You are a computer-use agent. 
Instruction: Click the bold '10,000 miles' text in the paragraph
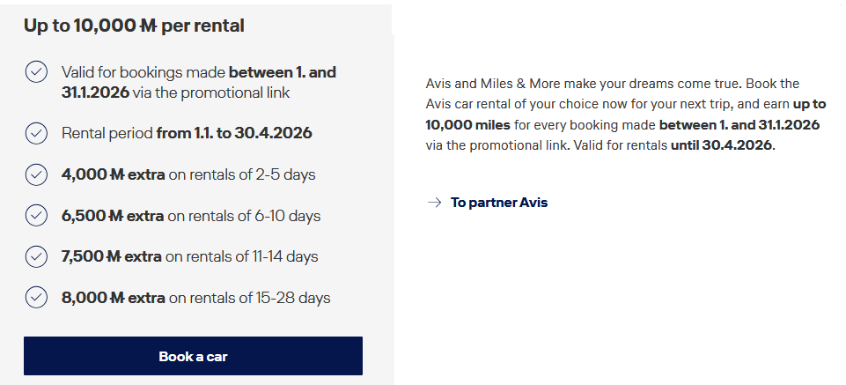click(x=467, y=125)
